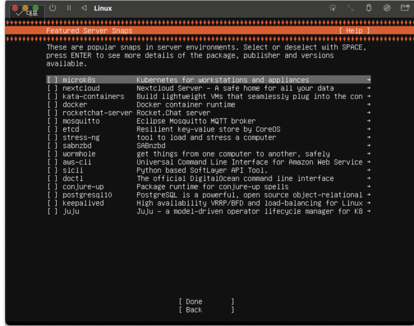This screenshot has height=326, width=414.
Task: Expand details arrow for kata-containers row
Action: coord(369,96)
